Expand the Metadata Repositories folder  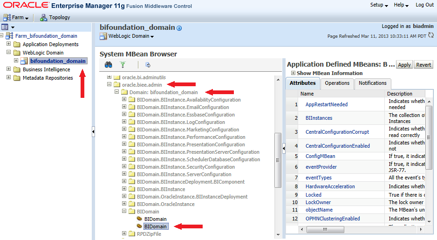(x=9, y=77)
